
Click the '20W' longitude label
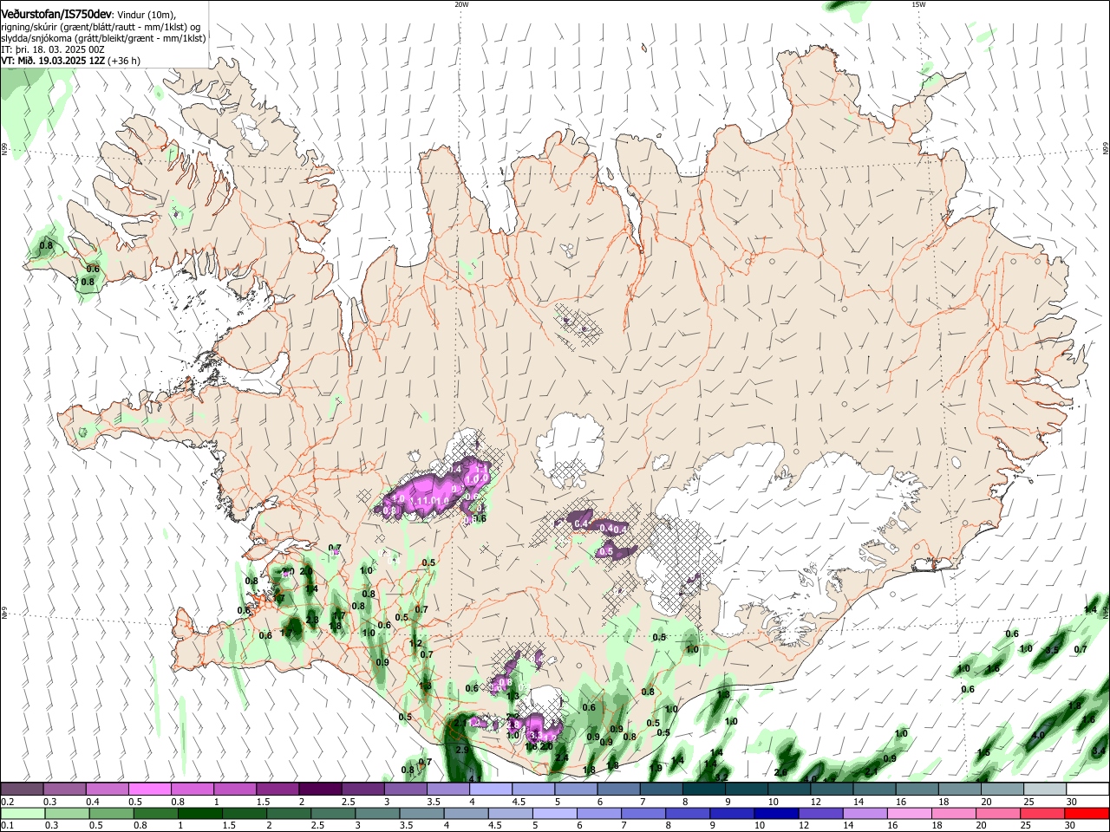pos(461,4)
